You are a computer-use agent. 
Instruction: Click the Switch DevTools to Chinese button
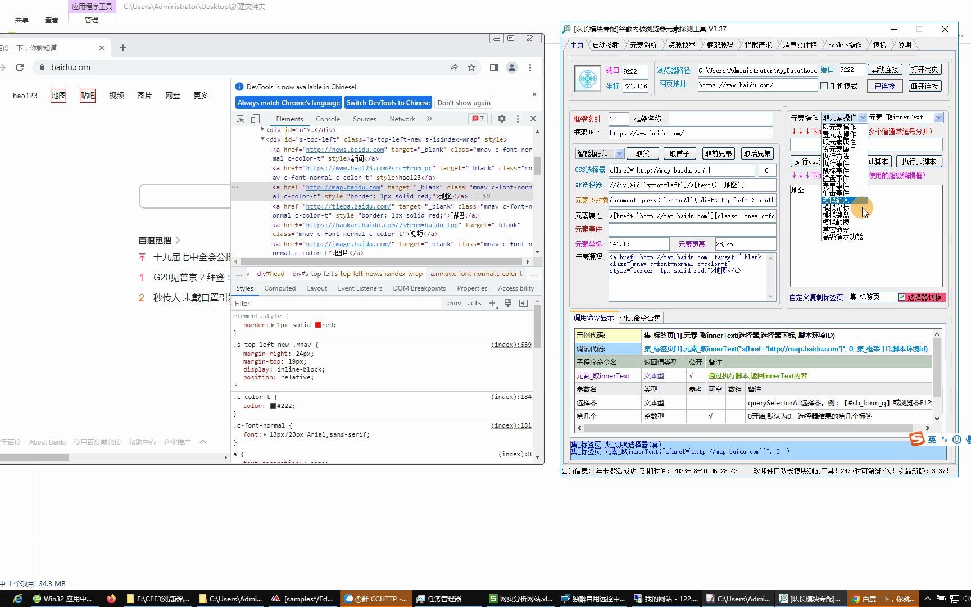coord(388,102)
